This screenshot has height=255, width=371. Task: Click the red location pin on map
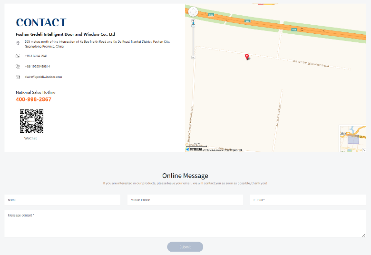247,57
